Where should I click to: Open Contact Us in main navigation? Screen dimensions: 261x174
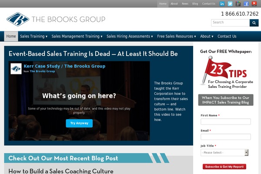(x=227, y=36)
